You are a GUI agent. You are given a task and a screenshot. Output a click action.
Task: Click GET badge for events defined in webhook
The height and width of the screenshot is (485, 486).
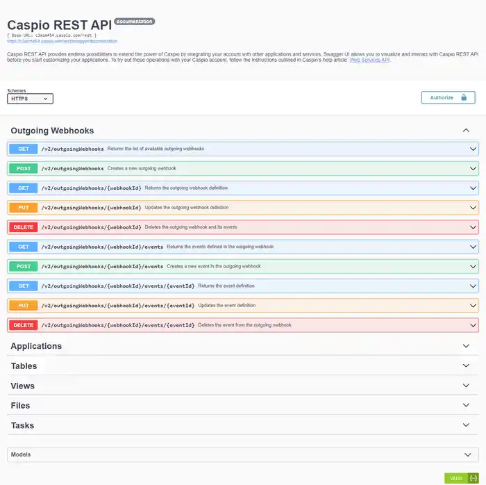tap(23, 247)
